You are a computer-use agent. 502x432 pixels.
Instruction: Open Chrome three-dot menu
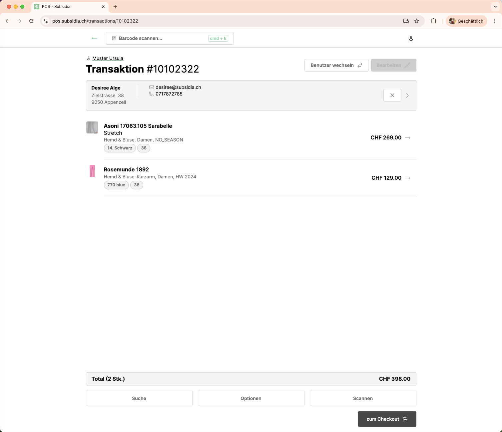pos(495,21)
